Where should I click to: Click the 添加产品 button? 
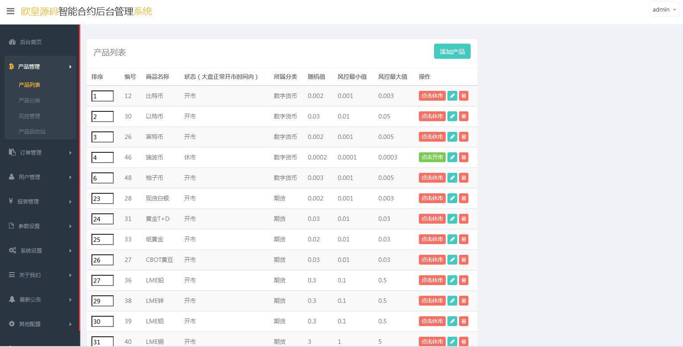coord(452,51)
